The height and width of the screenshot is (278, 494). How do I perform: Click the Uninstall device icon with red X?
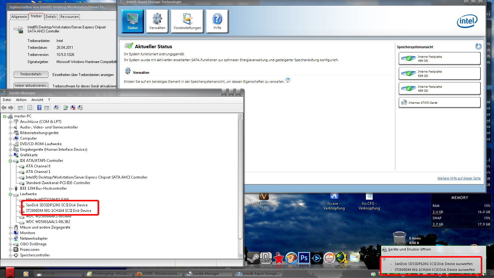(x=73, y=107)
